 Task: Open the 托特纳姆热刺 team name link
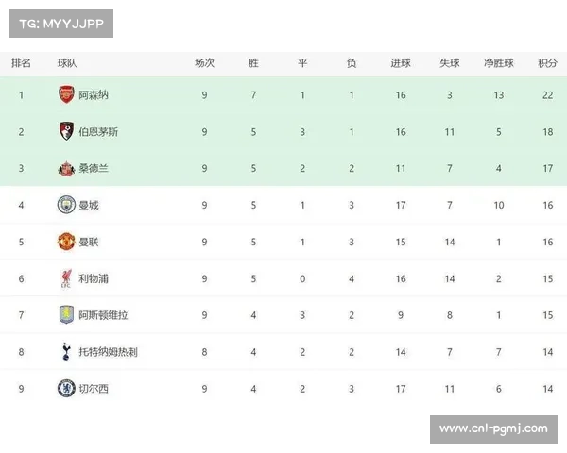[x=108, y=352]
